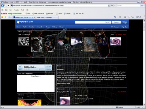The height and width of the screenshot is (109, 146).
Task: Click the purple spiral friend thumbnail
Action: 115,41
